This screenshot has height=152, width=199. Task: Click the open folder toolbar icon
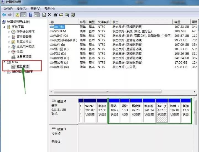click(x=61, y=15)
